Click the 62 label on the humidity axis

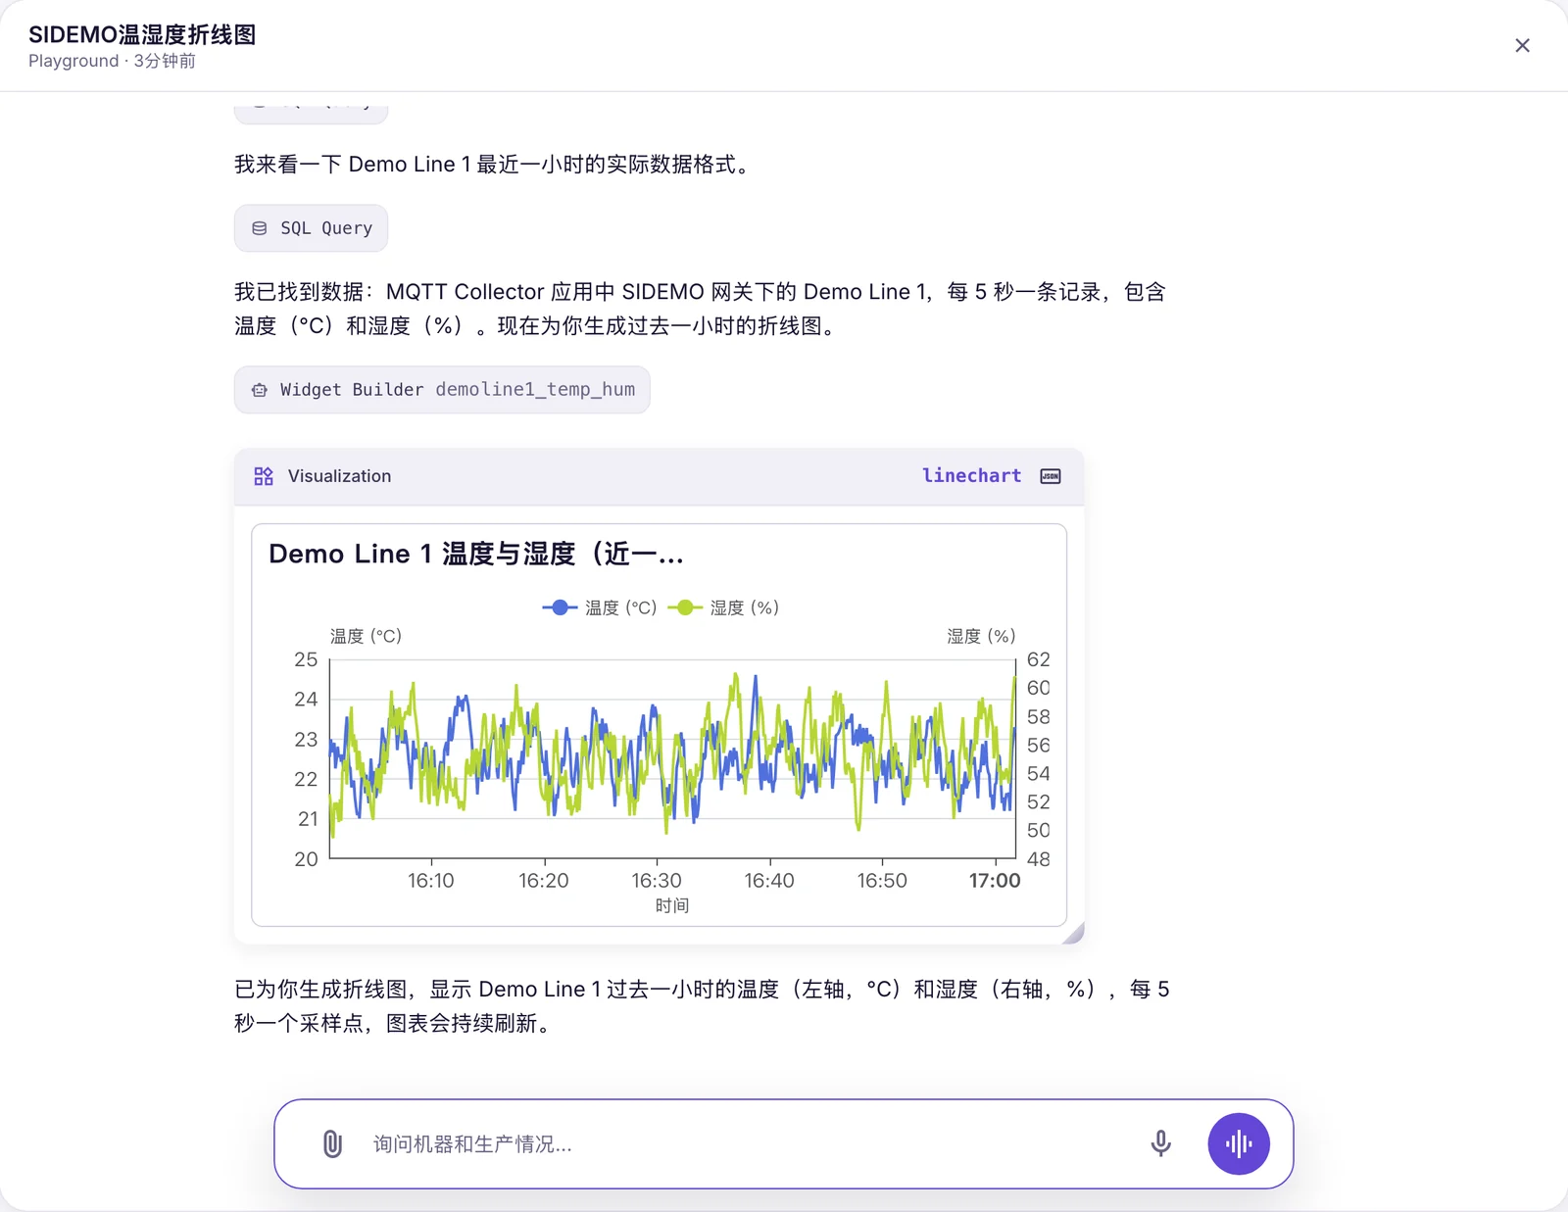pyautogui.click(x=1039, y=659)
